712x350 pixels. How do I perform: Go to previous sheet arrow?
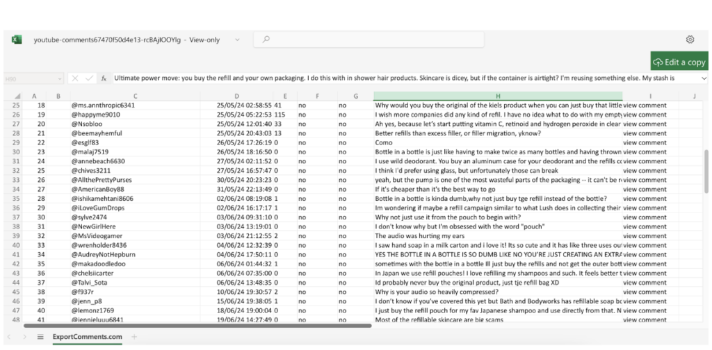[x=9, y=337]
